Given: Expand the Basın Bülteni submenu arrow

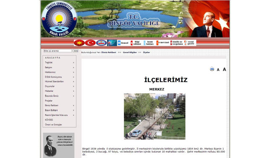Looking at the screenshot, I should pos(73,110).
